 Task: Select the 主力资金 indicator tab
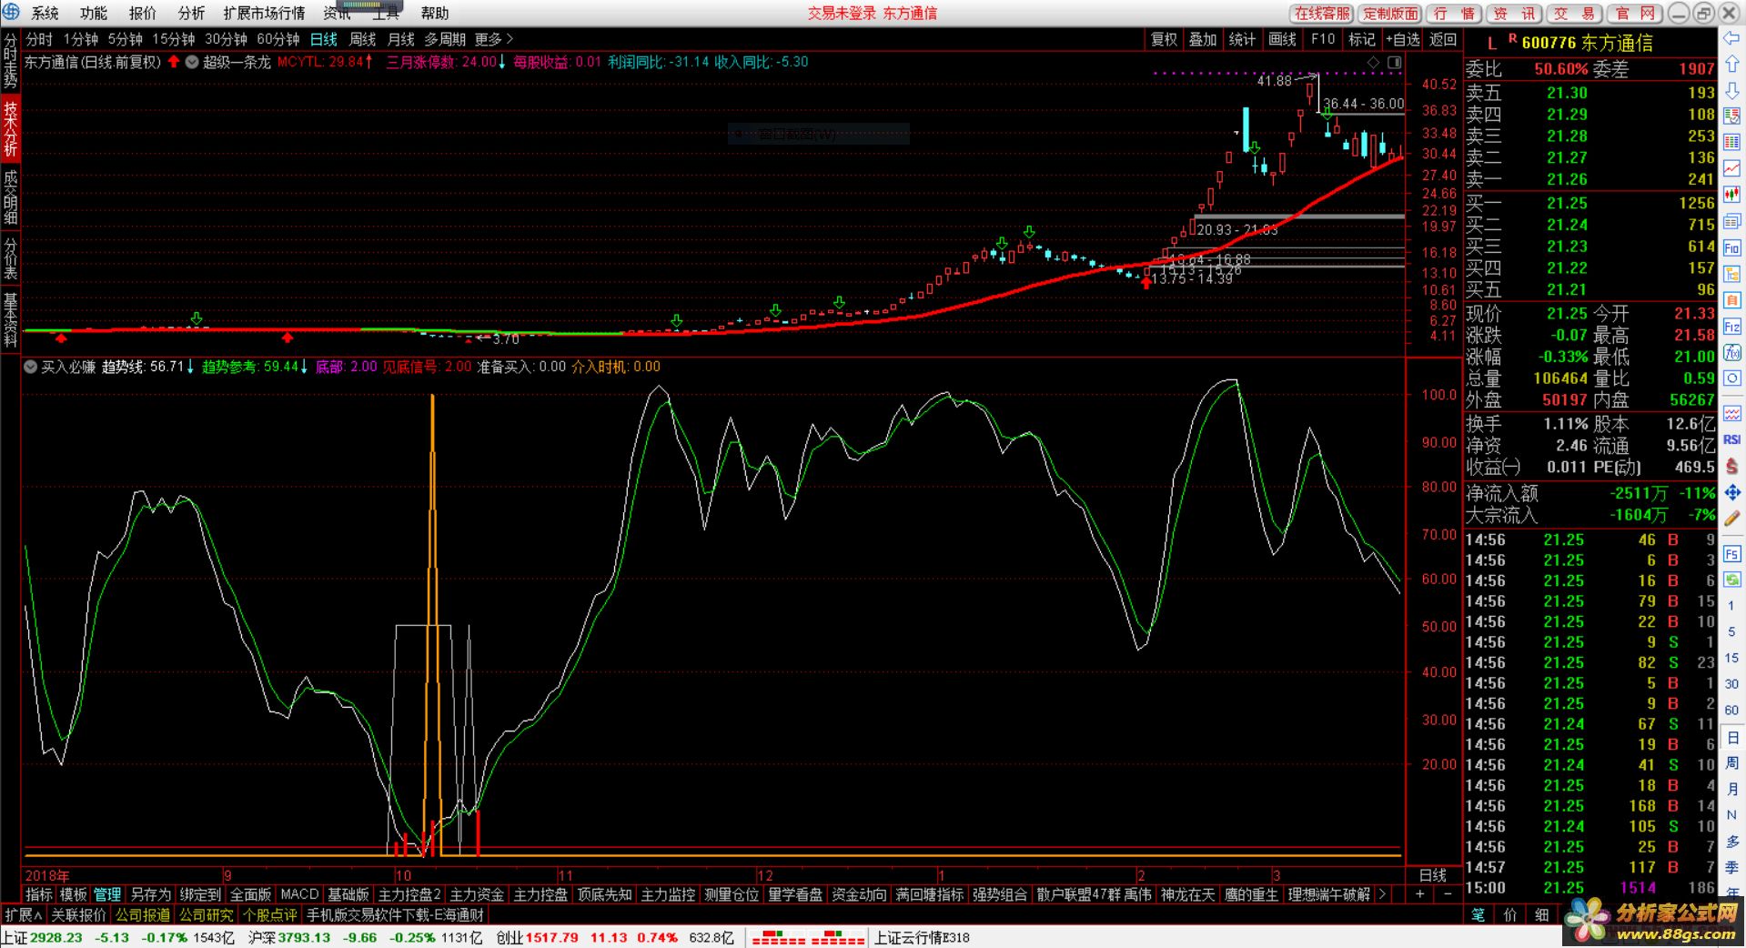pos(477,894)
